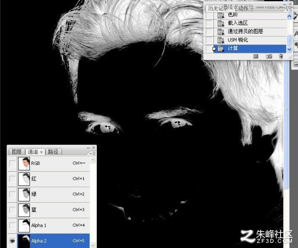Select the USM 锐化 history state
This screenshot has height=248, width=298.
[250, 40]
